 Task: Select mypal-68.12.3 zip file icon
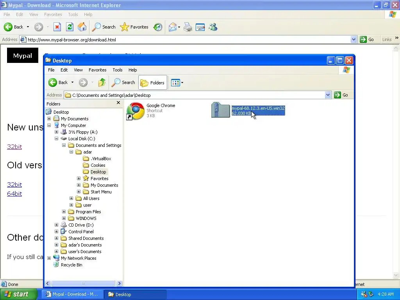coord(220,110)
